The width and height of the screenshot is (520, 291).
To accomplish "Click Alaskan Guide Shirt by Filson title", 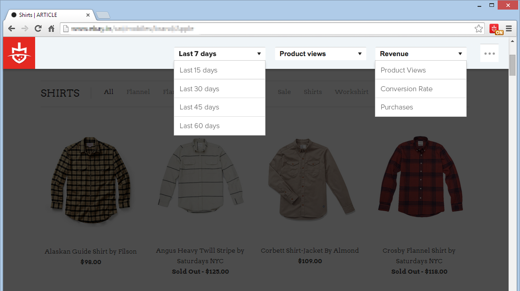I will (x=90, y=252).
